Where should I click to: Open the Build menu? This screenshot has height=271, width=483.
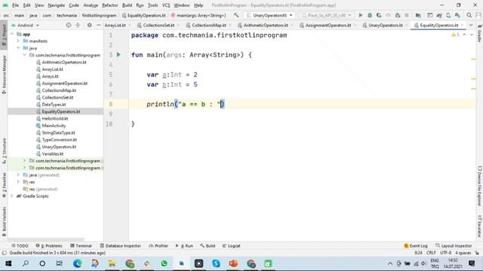click(127, 5)
